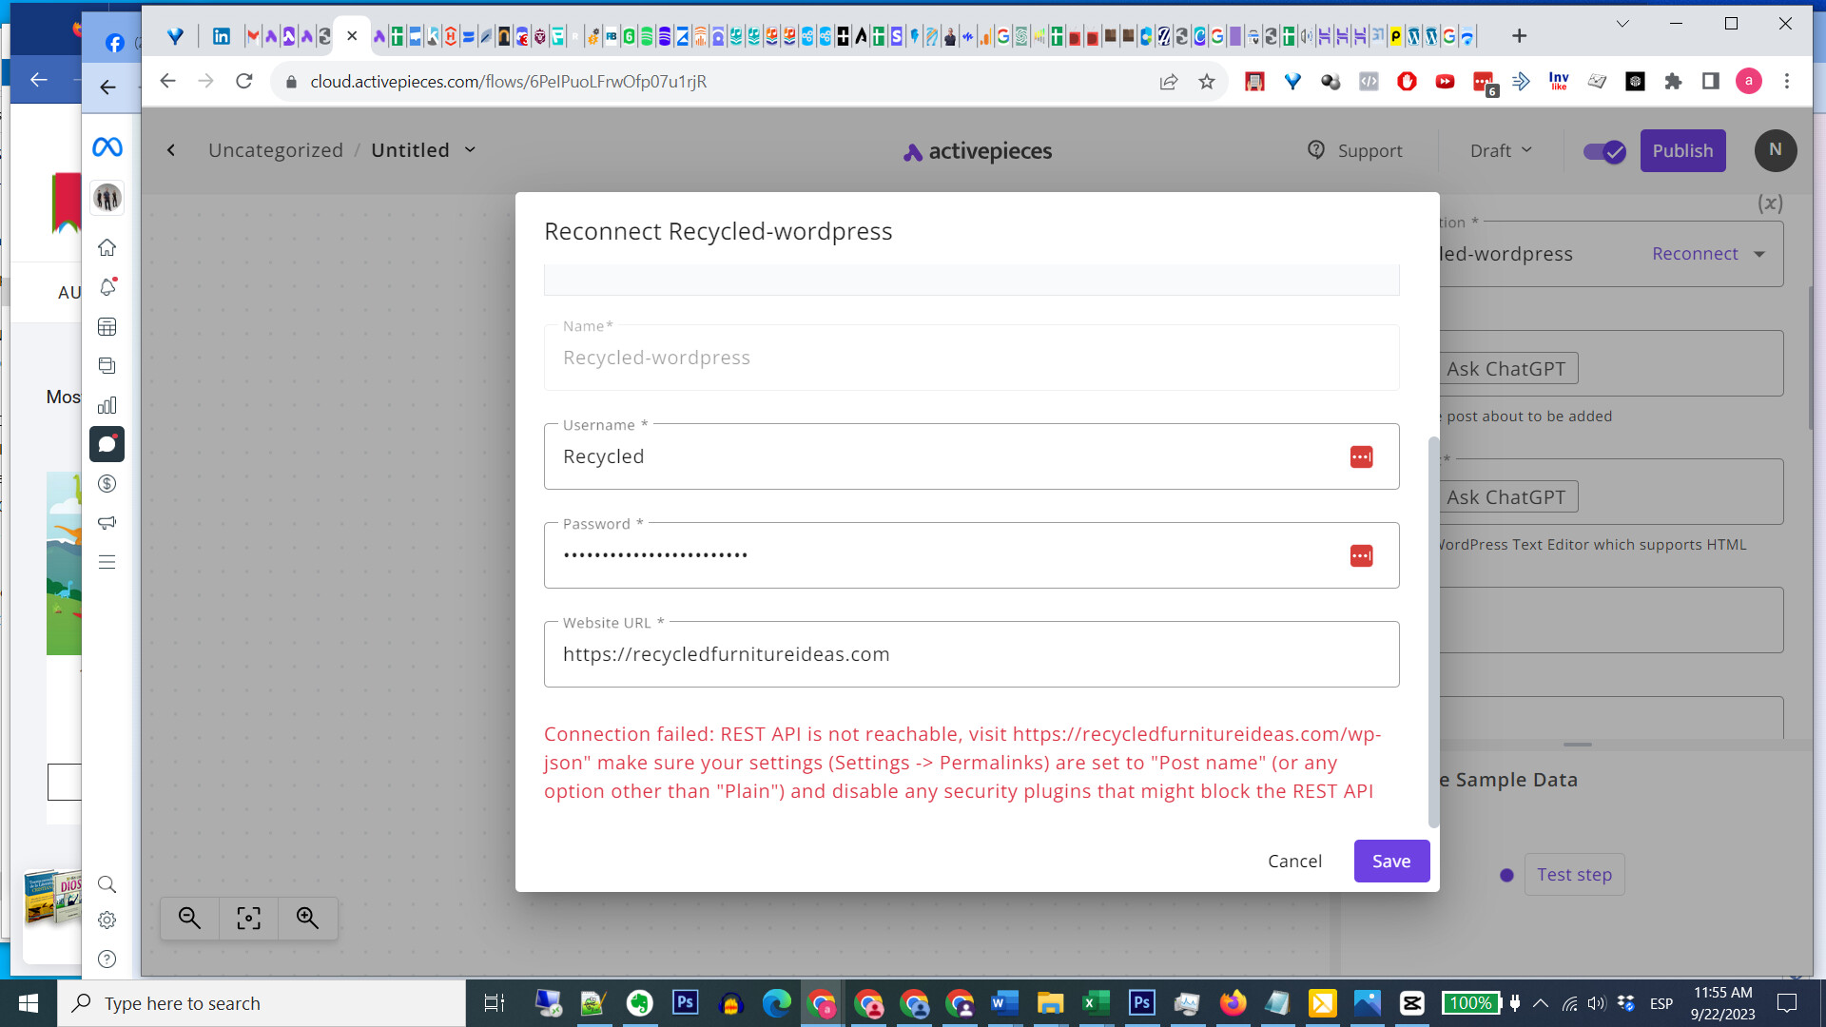Open the user avatar N in activepieces header
Viewport: 1826px width, 1027px height.
tap(1775, 150)
